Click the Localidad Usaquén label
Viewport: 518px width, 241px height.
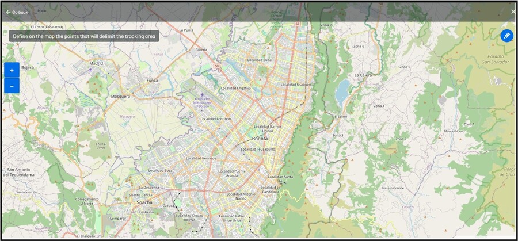tap(296, 84)
